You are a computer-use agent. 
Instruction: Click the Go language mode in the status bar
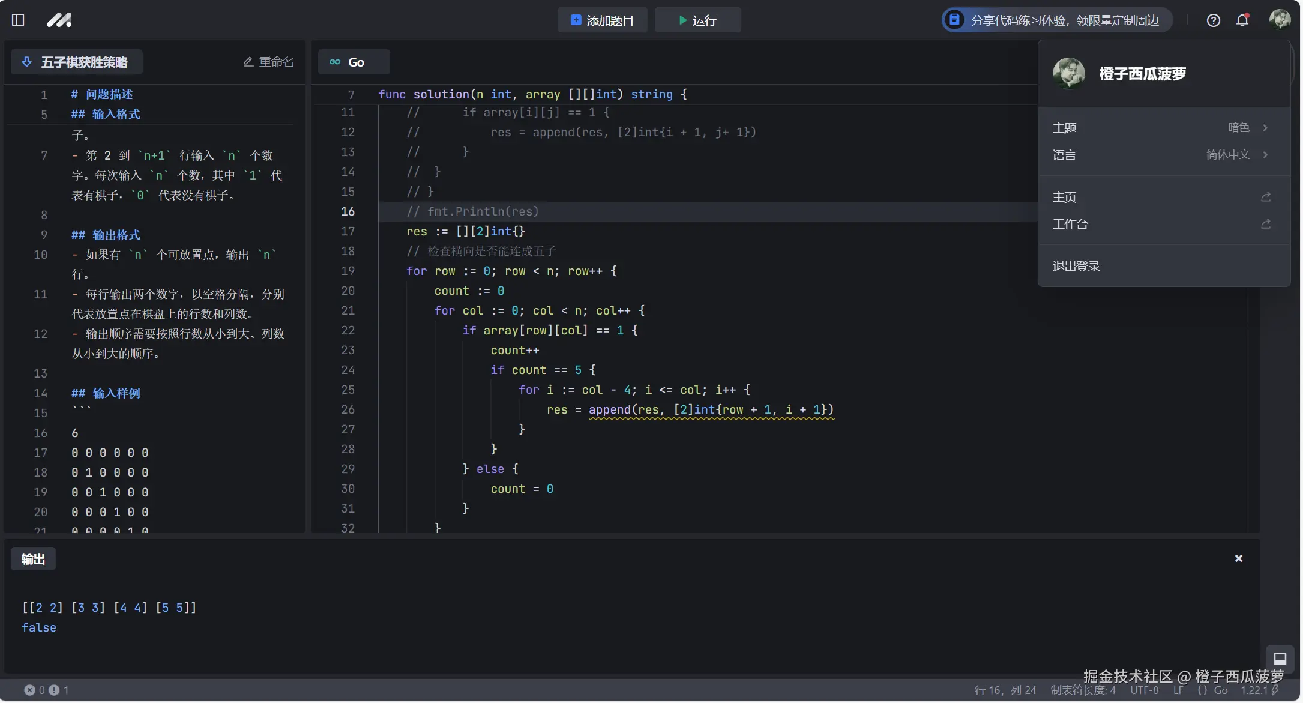[1212, 690]
